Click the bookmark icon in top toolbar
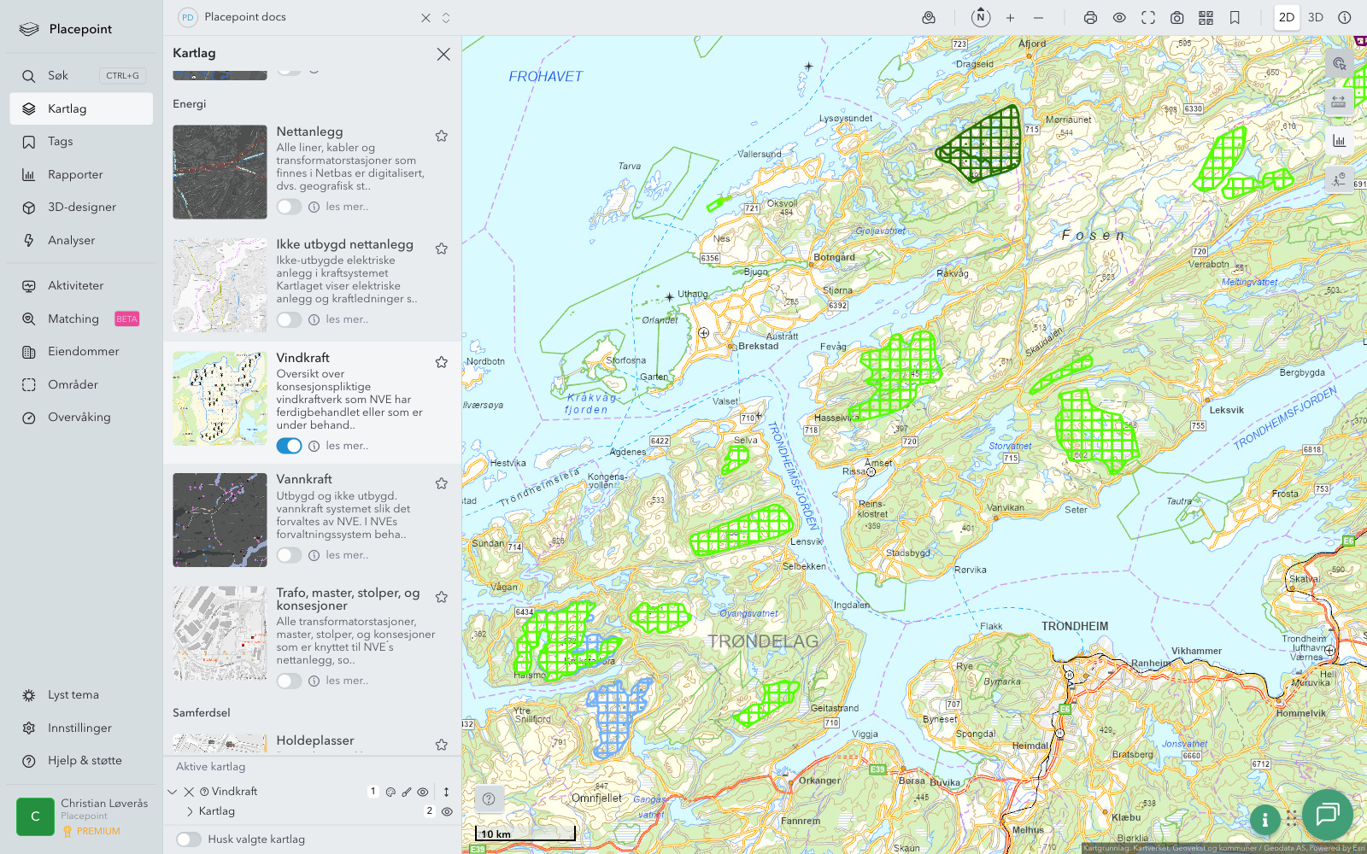This screenshot has width=1367, height=854. point(1235,18)
